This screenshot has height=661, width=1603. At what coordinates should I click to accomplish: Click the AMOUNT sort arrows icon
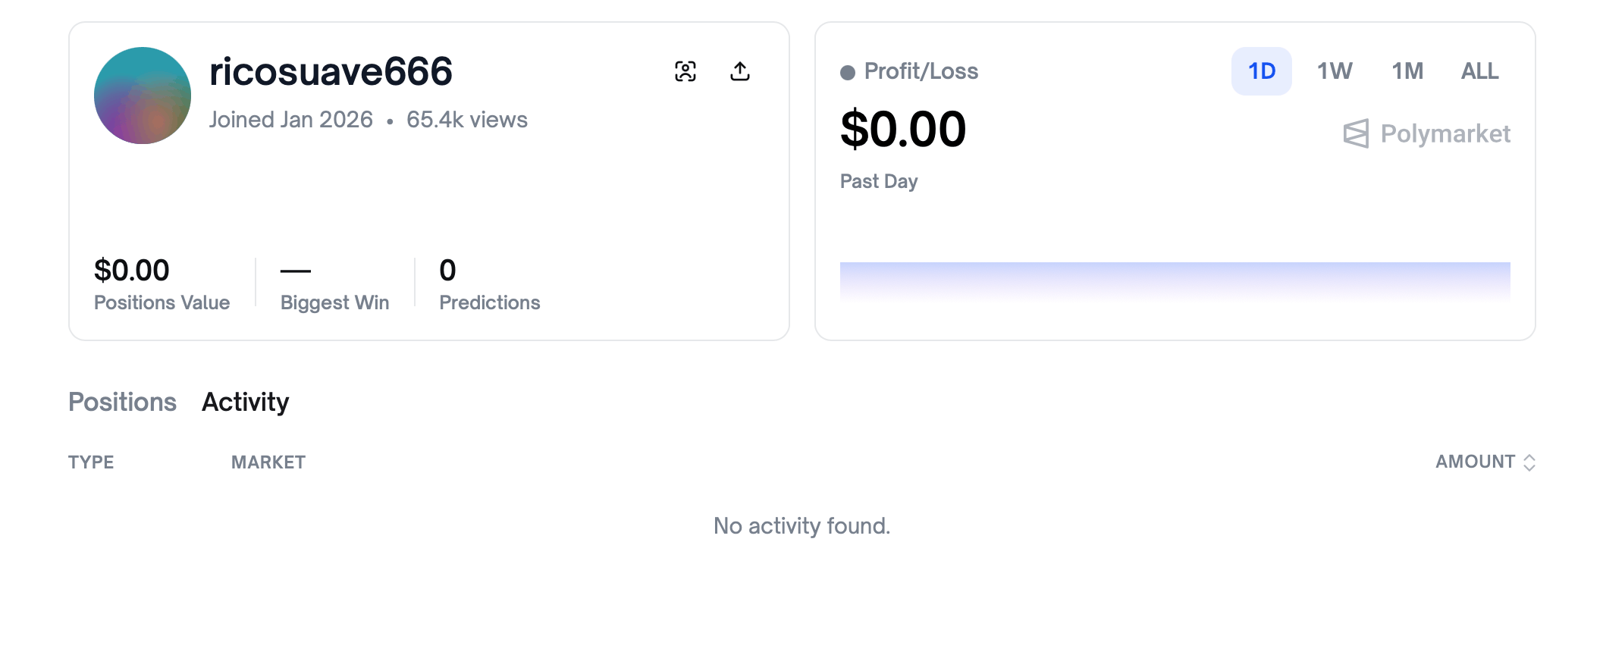tap(1529, 462)
